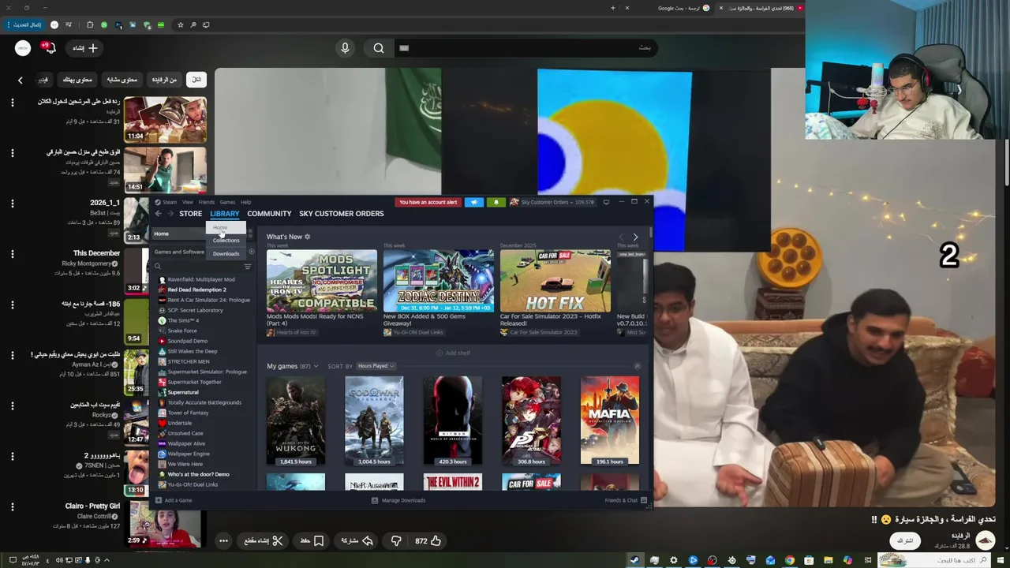
Task: Open the Zodiac Destiny news thumbnail
Action: [439, 281]
